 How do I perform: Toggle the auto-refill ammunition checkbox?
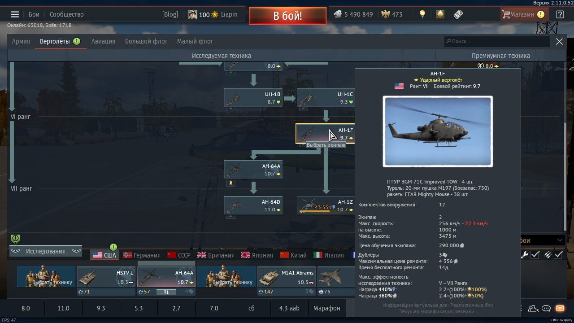558,255
